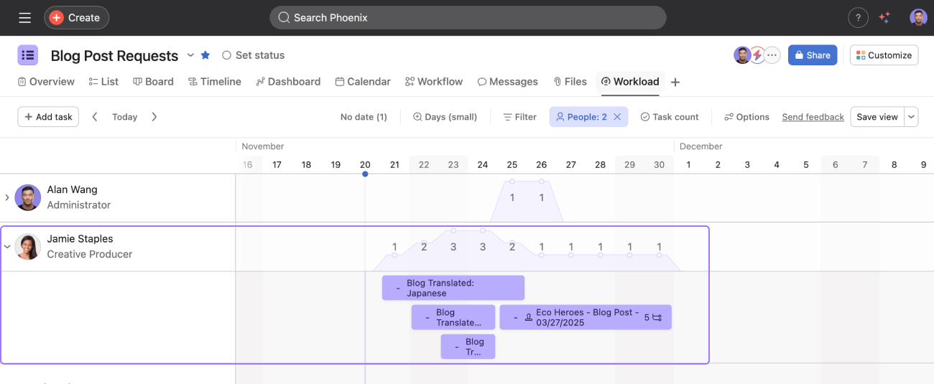The height and width of the screenshot is (384, 934).
Task: Expand Alan Wang's workload row
Action: click(x=7, y=197)
